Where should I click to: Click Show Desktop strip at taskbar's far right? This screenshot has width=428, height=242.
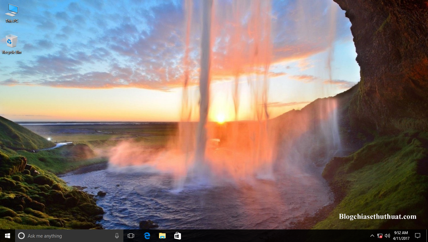[x=427, y=236]
